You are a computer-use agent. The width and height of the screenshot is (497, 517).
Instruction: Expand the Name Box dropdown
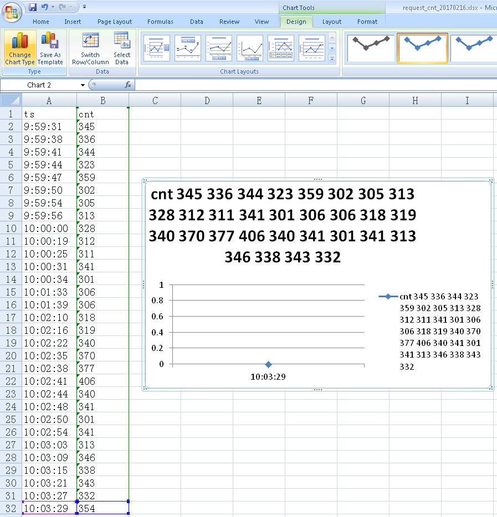point(83,85)
